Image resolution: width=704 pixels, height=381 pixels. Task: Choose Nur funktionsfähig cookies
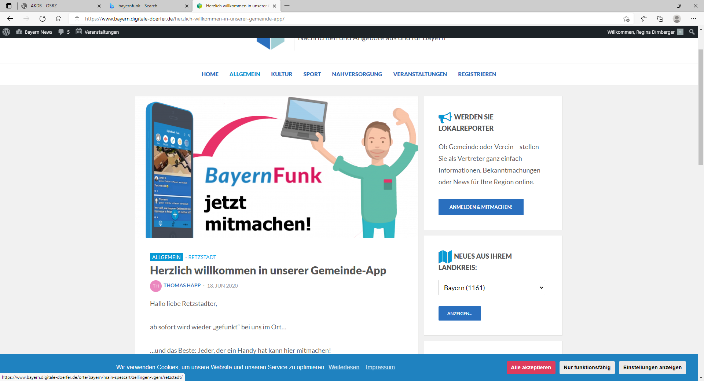pos(587,367)
